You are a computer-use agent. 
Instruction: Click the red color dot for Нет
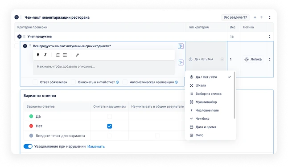[x=31, y=126]
